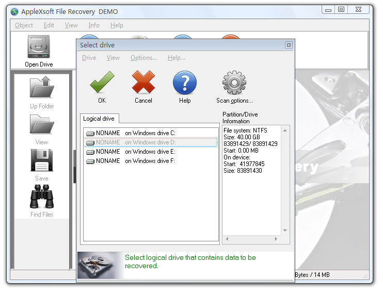Click the hard drive thumbnail at dialog bottom

(100, 265)
